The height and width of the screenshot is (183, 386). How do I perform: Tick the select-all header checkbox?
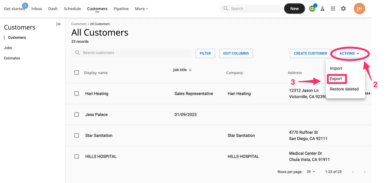click(77, 72)
